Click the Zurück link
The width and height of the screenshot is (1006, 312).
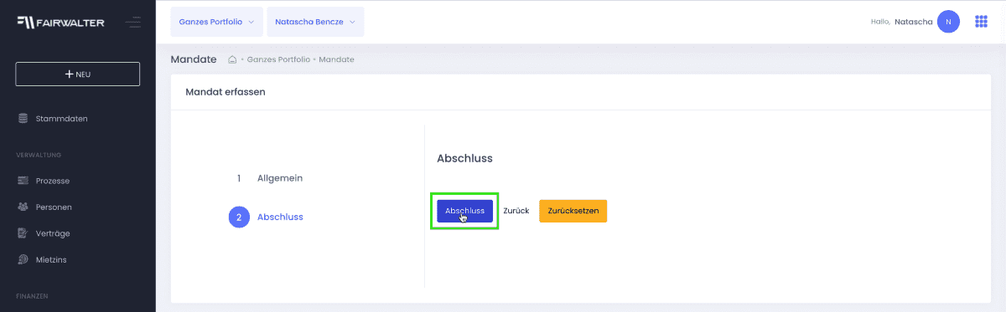pyautogui.click(x=516, y=211)
